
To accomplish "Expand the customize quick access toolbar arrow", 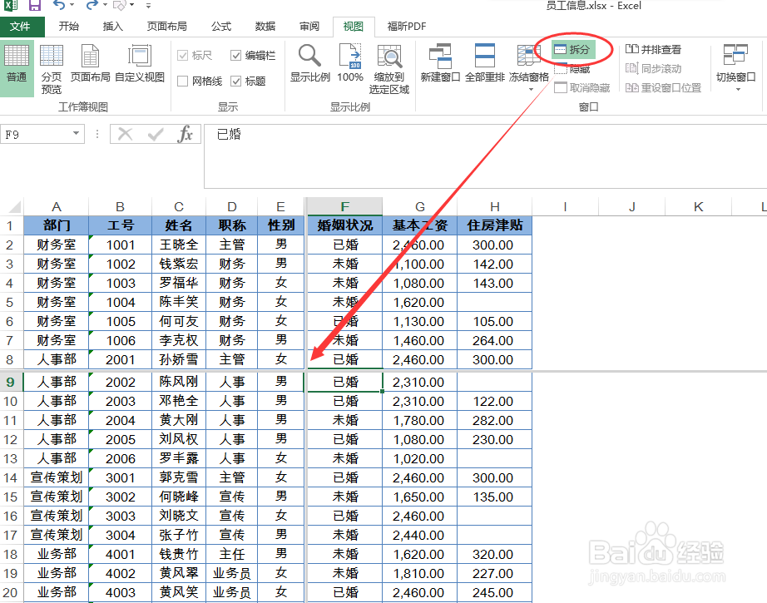I will coord(148,6).
